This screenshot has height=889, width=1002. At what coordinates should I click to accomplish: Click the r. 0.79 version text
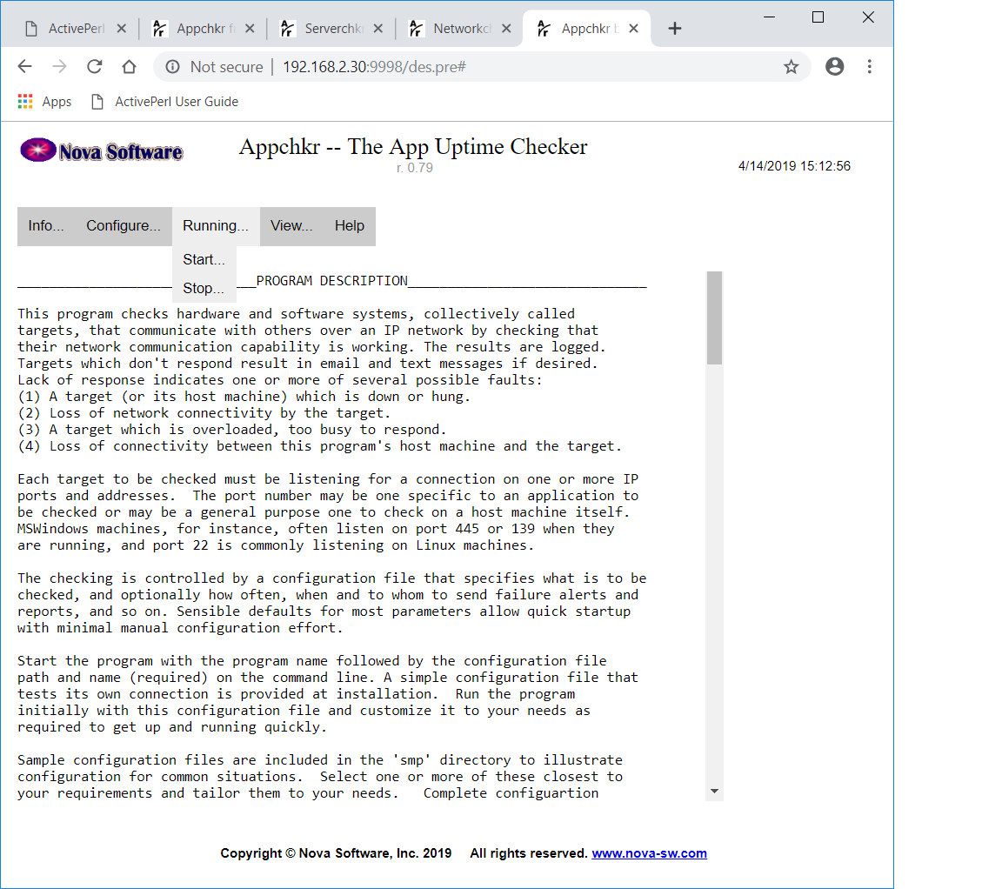(415, 167)
